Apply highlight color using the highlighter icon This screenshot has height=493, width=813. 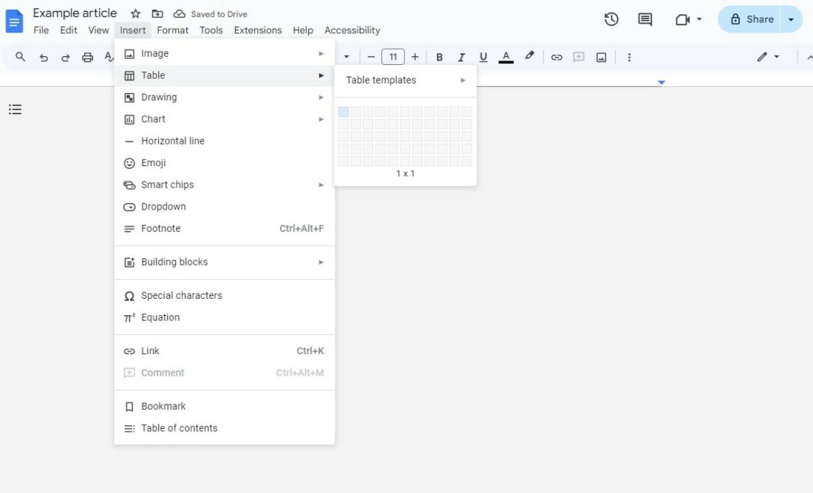(529, 56)
